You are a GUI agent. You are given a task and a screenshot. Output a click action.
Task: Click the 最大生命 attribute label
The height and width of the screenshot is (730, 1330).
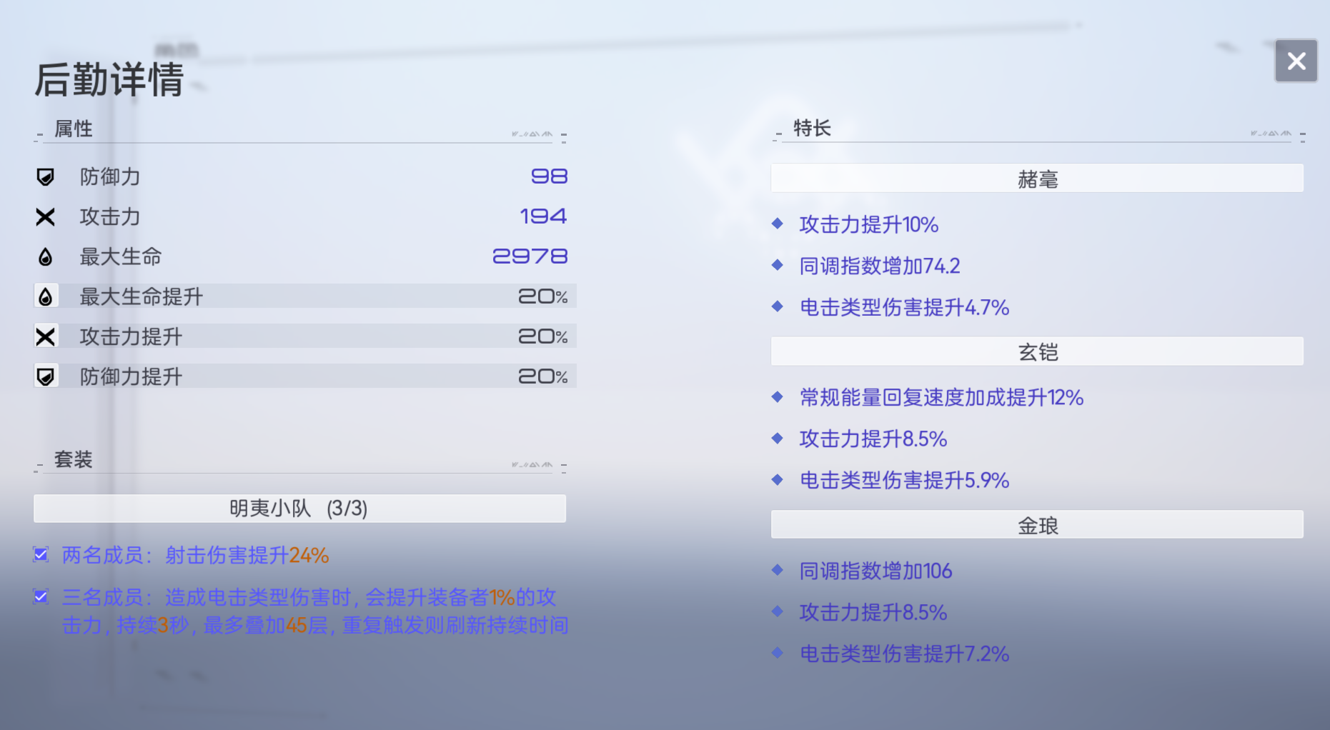[121, 256]
